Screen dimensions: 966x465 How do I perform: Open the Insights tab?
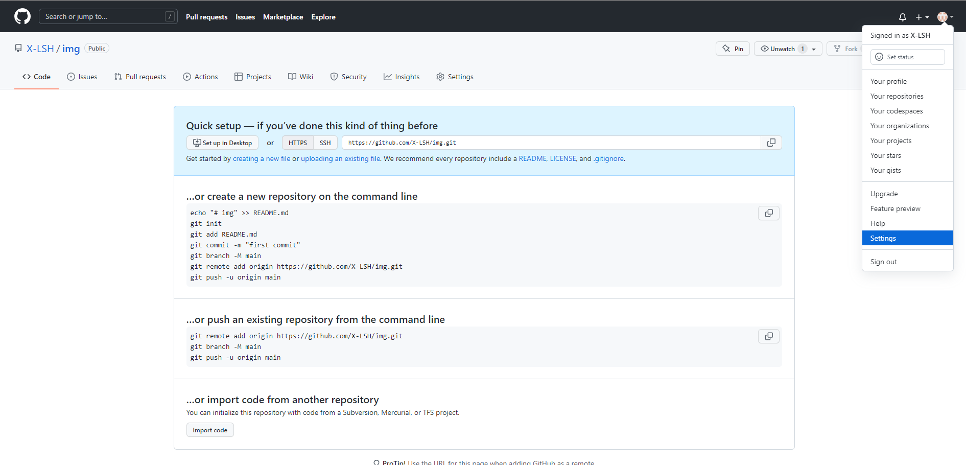[402, 77]
